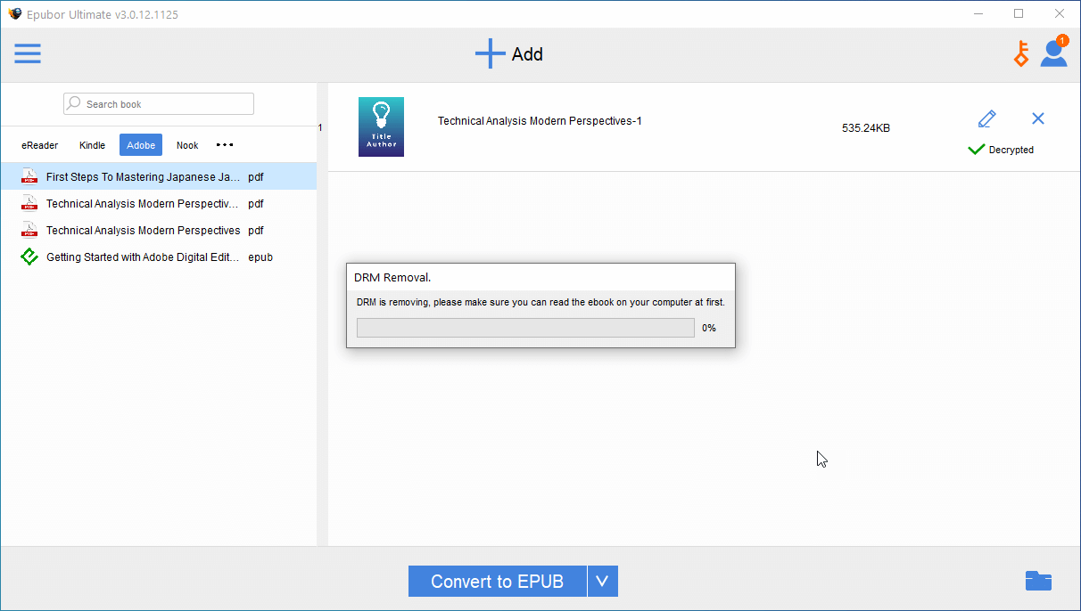Open the output folder icon
1081x611 pixels.
pos(1038,581)
